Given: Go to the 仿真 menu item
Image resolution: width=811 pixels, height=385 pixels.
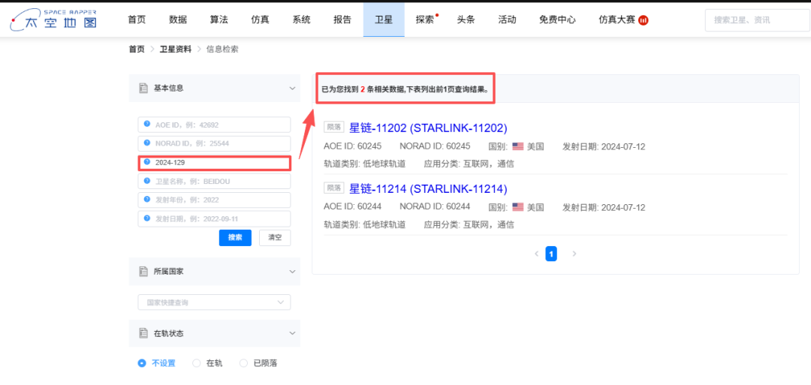Looking at the screenshot, I should tap(261, 20).
